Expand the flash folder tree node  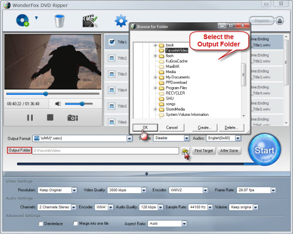point(155,56)
